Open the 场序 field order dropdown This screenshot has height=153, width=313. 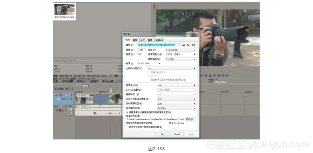pos(180,50)
